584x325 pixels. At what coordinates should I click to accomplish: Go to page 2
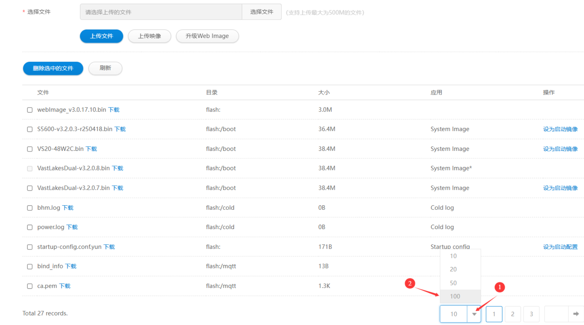512,314
